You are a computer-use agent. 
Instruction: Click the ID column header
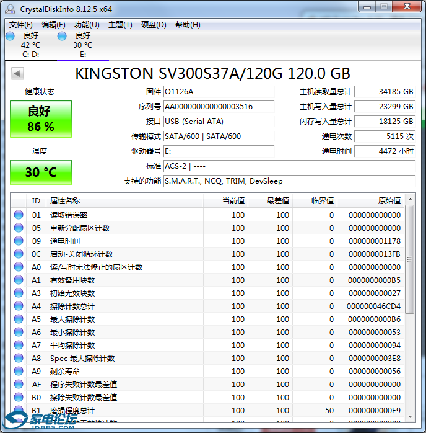coord(36,201)
